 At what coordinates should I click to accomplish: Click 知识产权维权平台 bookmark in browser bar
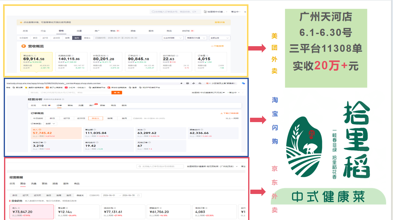tap(149, 88)
